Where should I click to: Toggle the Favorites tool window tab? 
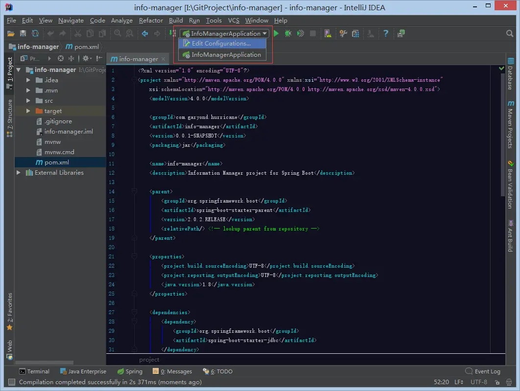point(10,311)
